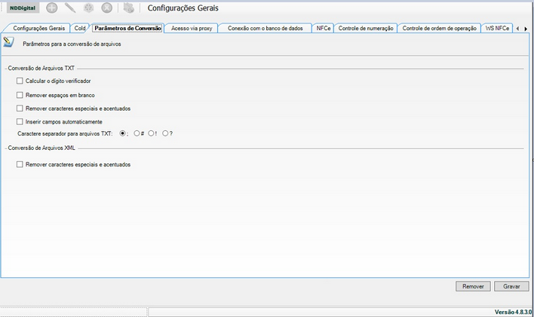
Task: Enable Remover espaços em branco checkbox
Action: pyautogui.click(x=20, y=95)
